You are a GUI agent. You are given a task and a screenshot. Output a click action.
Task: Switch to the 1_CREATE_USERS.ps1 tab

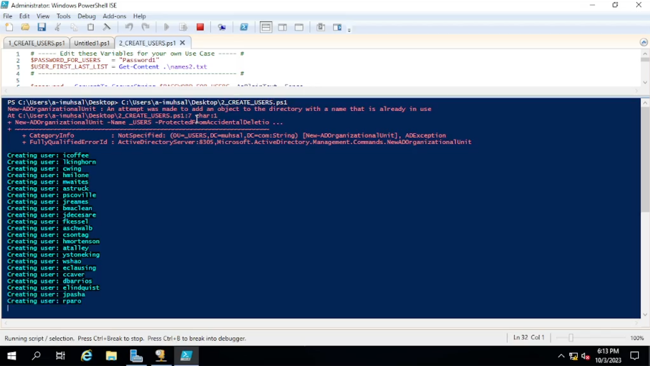pyautogui.click(x=37, y=43)
